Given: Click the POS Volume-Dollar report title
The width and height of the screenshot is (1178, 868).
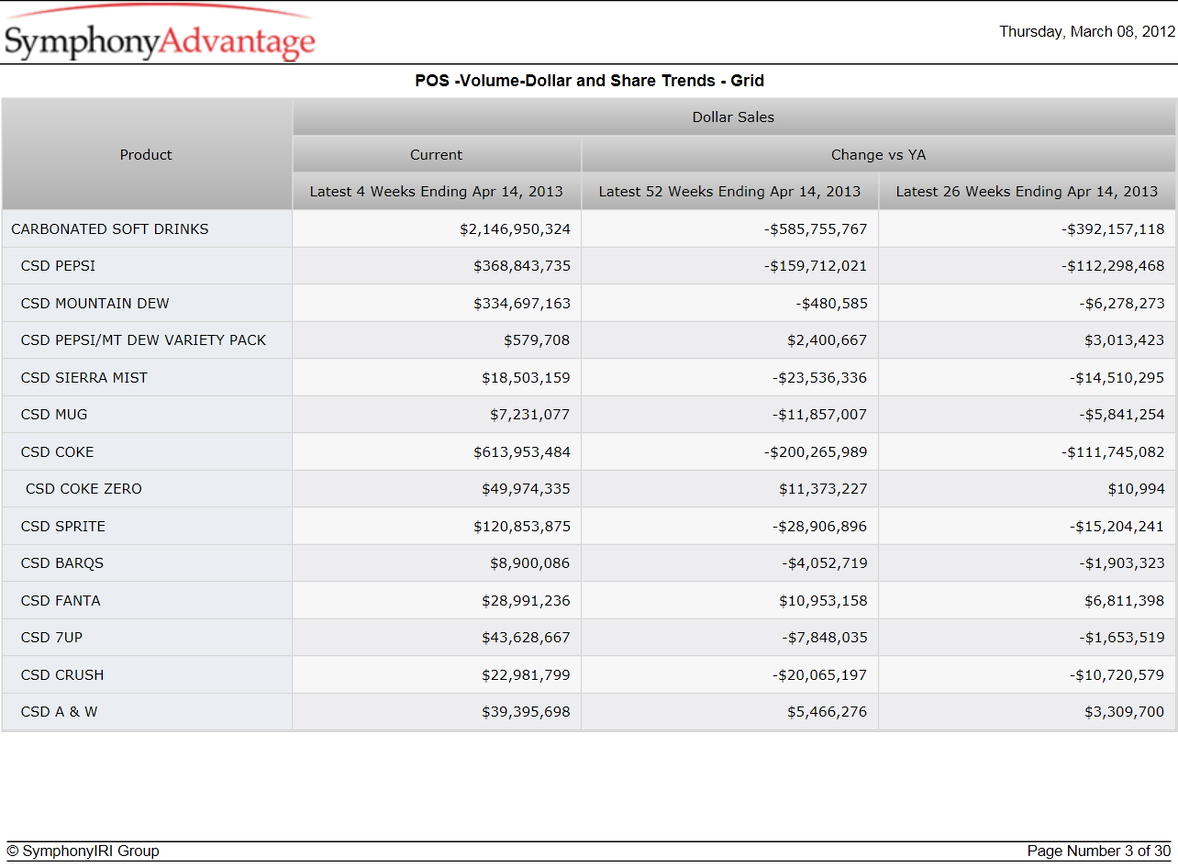Looking at the screenshot, I should click(x=589, y=81).
